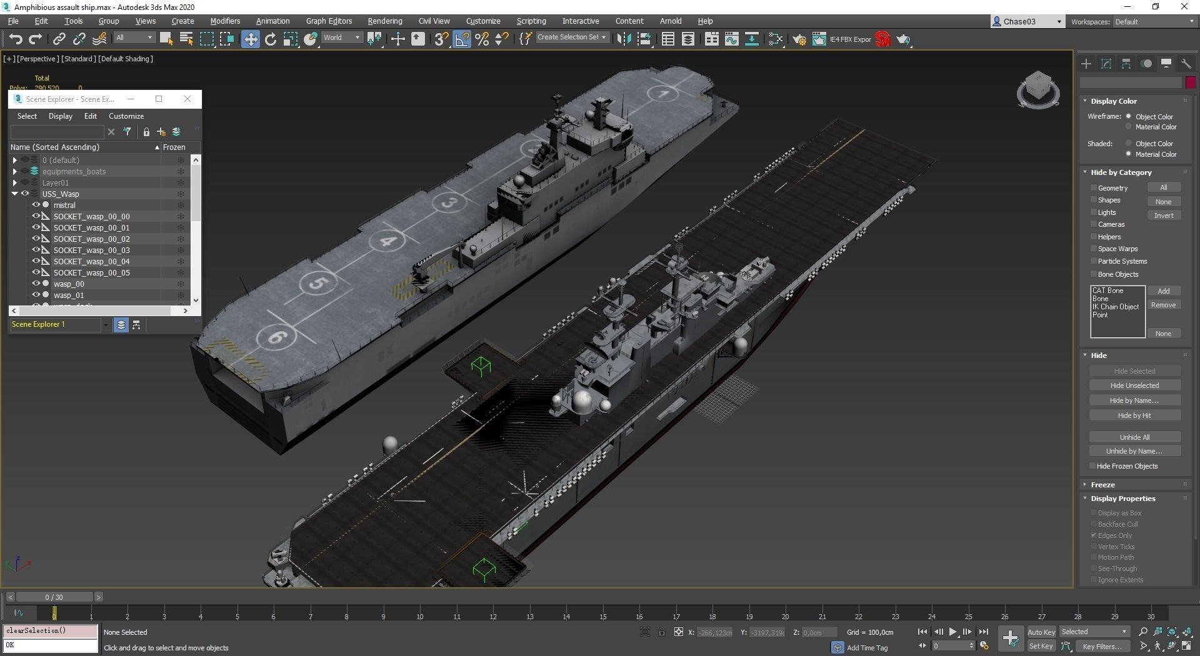The height and width of the screenshot is (656, 1200).
Task: Click Add New Layer icon in Scene Explorer
Action: coord(161,132)
